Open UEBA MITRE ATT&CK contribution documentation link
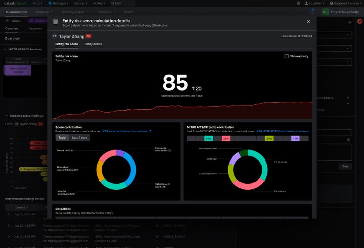Image resolution: width=364 pixels, height=248 pixels. coord(281,131)
